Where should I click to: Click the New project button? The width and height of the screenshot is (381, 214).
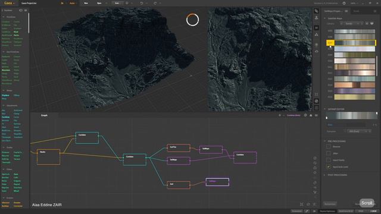coord(86,3)
